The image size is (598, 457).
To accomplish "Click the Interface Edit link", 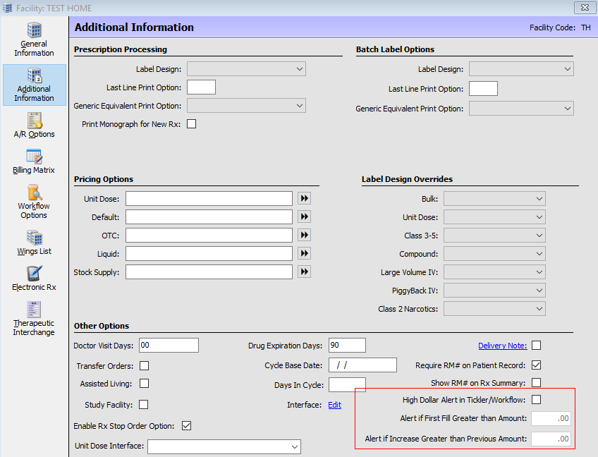I will click(334, 405).
